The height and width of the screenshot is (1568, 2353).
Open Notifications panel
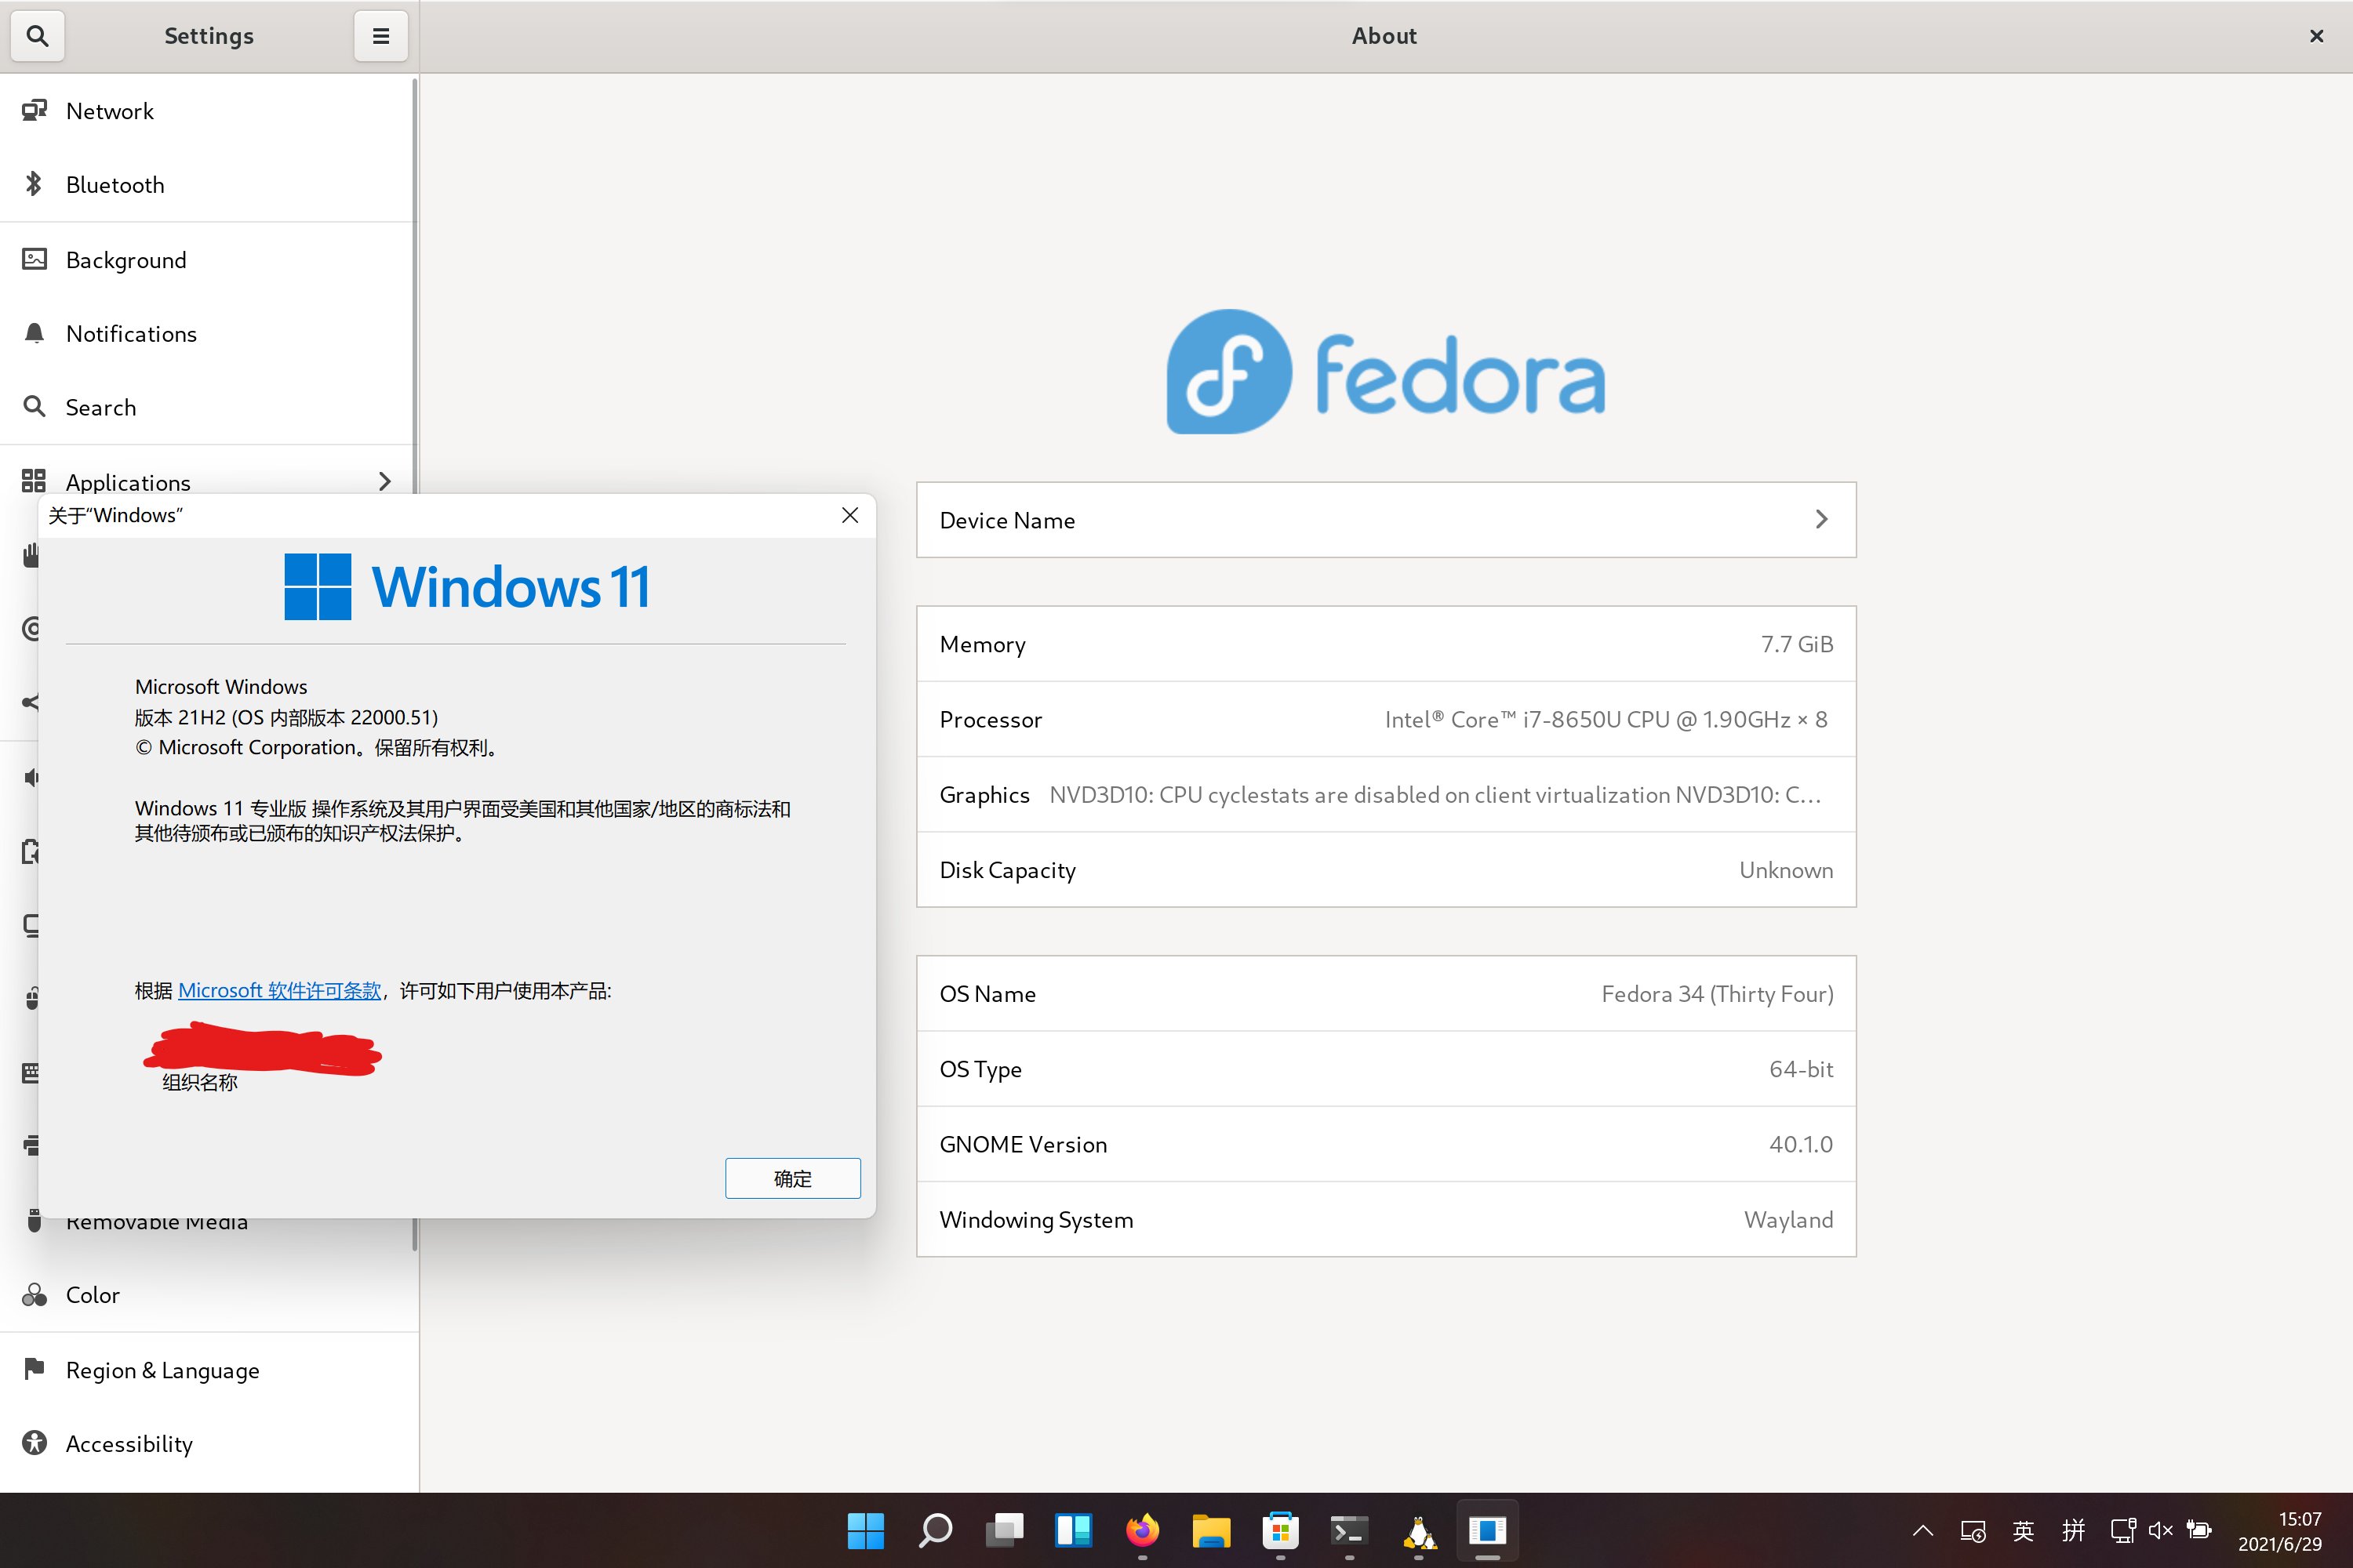209,334
